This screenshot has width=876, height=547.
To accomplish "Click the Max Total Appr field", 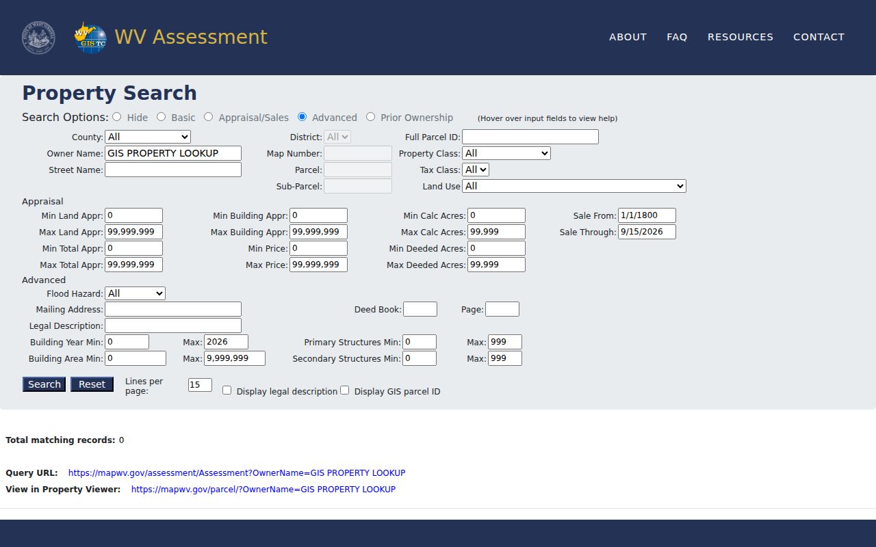I will 133,265.
